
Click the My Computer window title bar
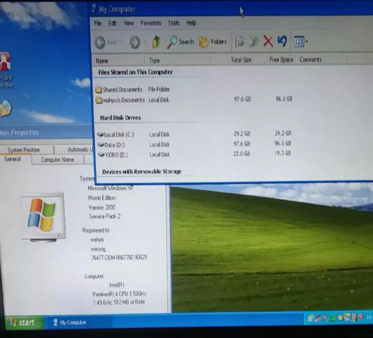[x=231, y=9]
